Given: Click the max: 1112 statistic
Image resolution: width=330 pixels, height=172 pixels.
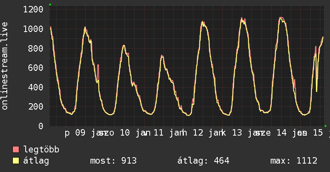Looking at the screenshot, I should [x=294, y=161].
